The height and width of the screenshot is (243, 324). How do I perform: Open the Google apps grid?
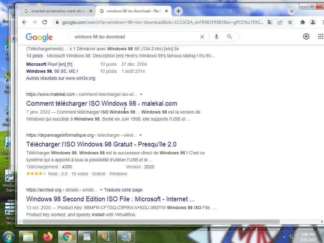321,37
